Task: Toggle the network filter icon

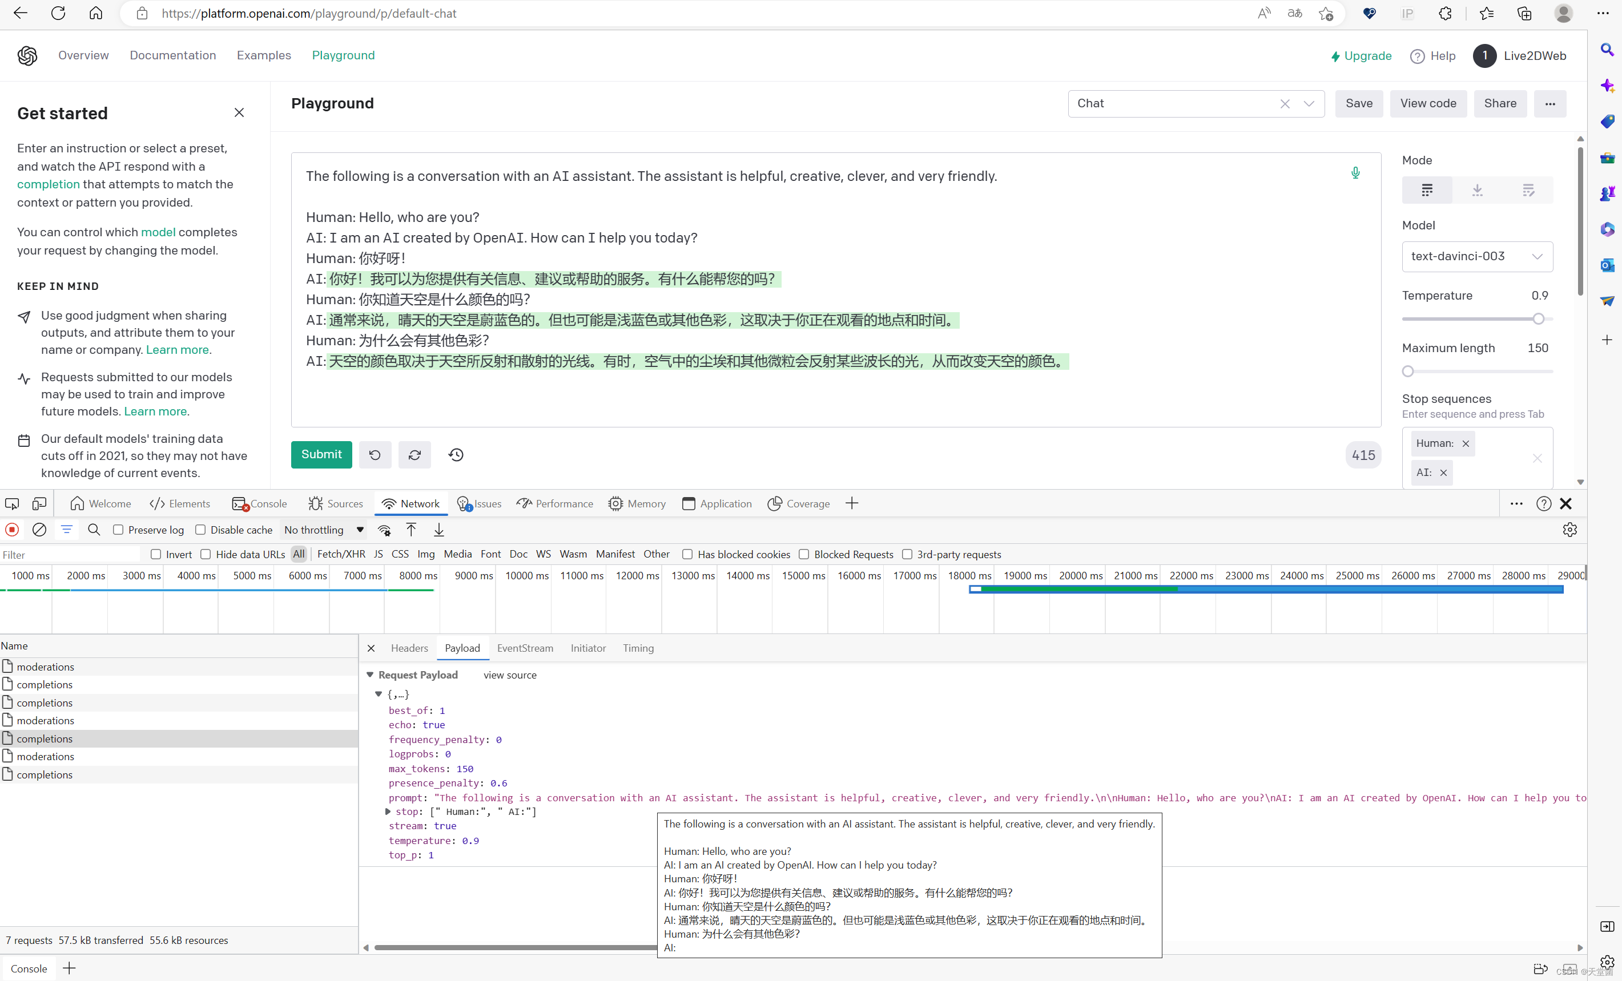Action: [x=66, y=530]
